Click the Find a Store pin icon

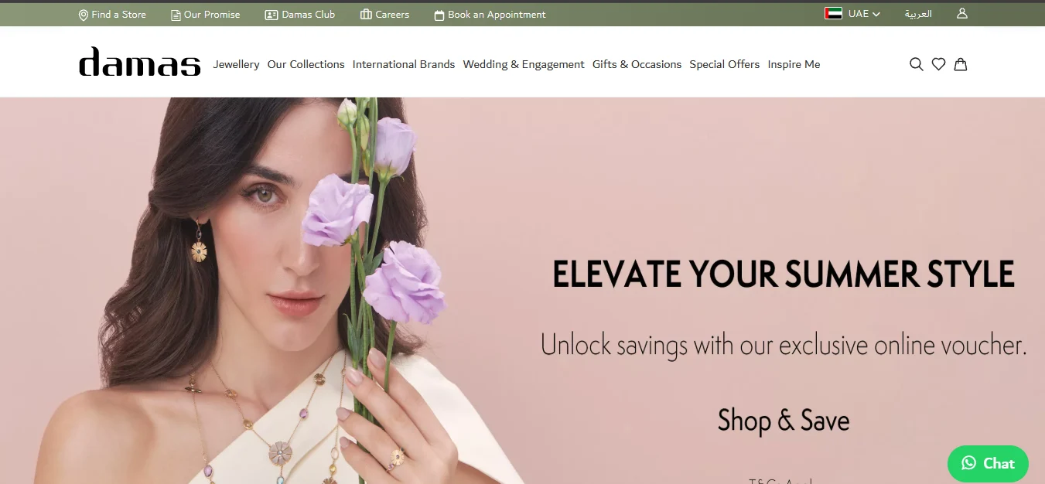84,15
